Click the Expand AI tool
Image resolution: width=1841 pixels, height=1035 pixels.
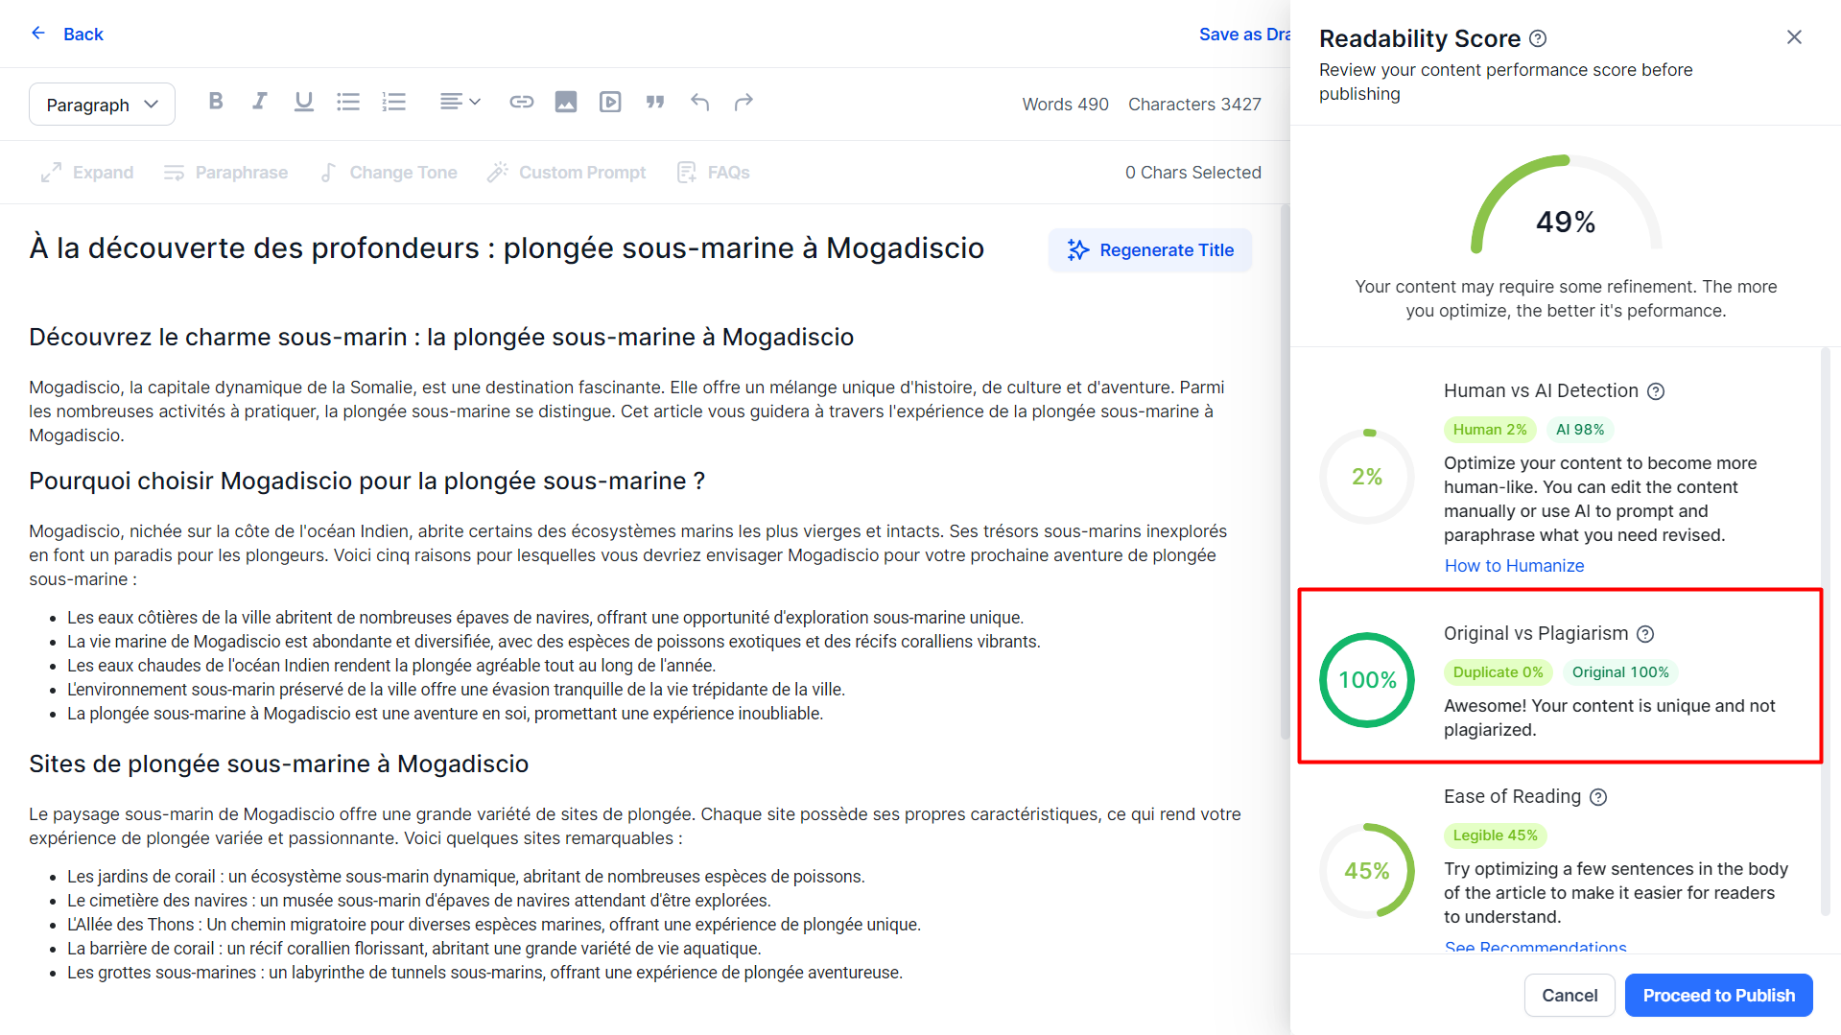pos(87,173)
